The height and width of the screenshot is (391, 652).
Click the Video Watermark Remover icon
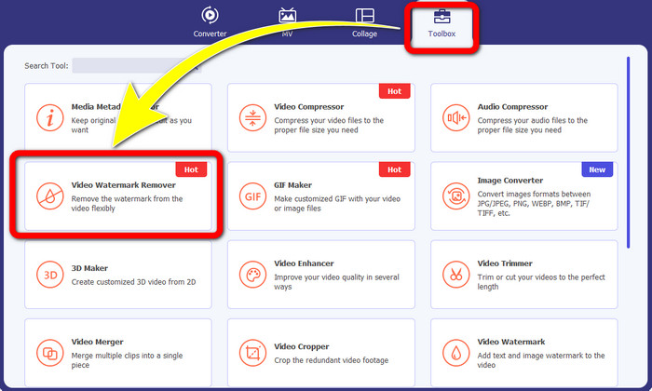click(x=49, y=196)
